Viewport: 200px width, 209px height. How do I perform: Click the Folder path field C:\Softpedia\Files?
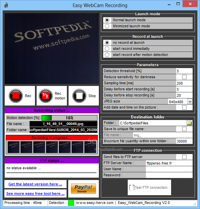pyautogui.click(x=153, y=123)
